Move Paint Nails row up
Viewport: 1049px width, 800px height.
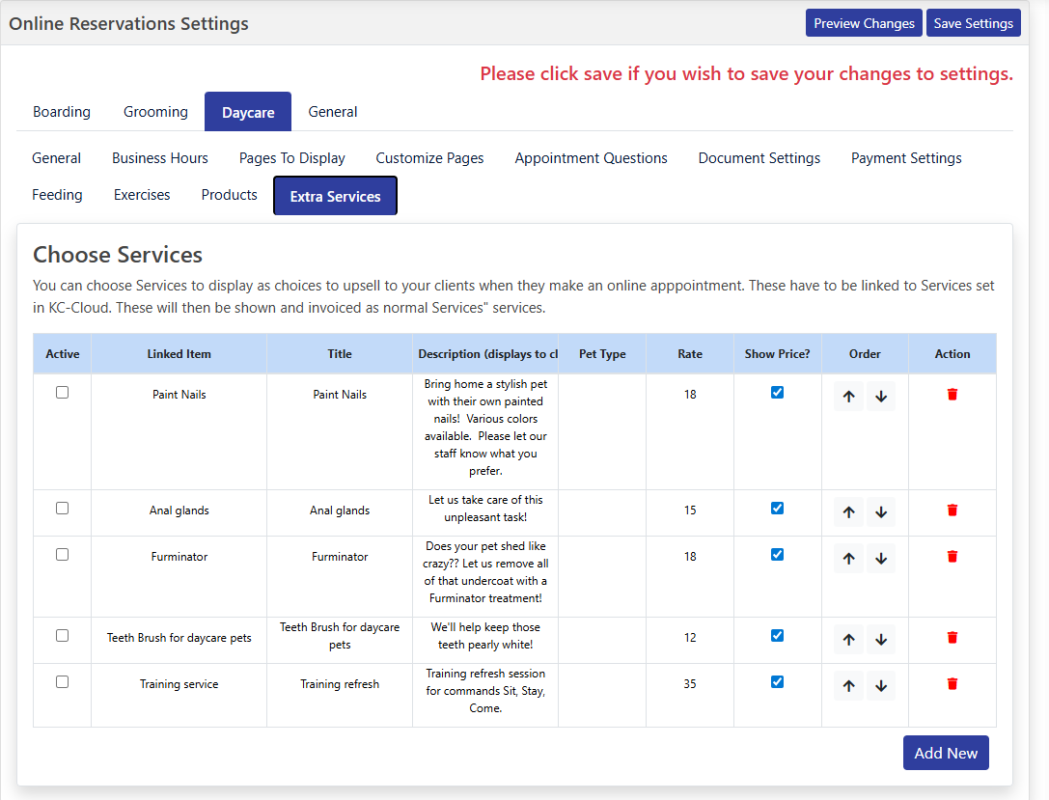coord(848,396)
